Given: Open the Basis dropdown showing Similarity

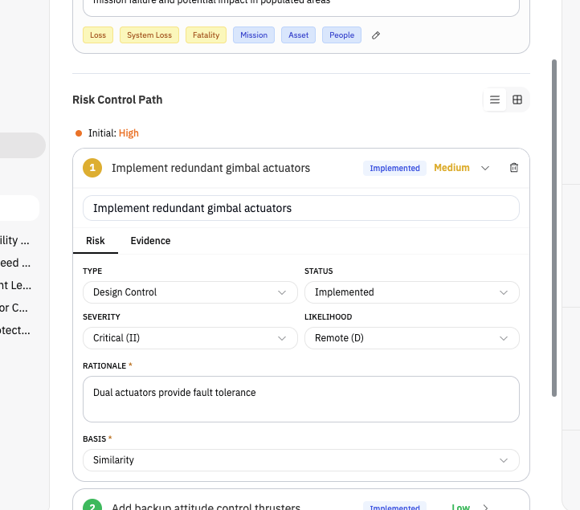Looking at the screenshot, I should click(x=301, y=460).
